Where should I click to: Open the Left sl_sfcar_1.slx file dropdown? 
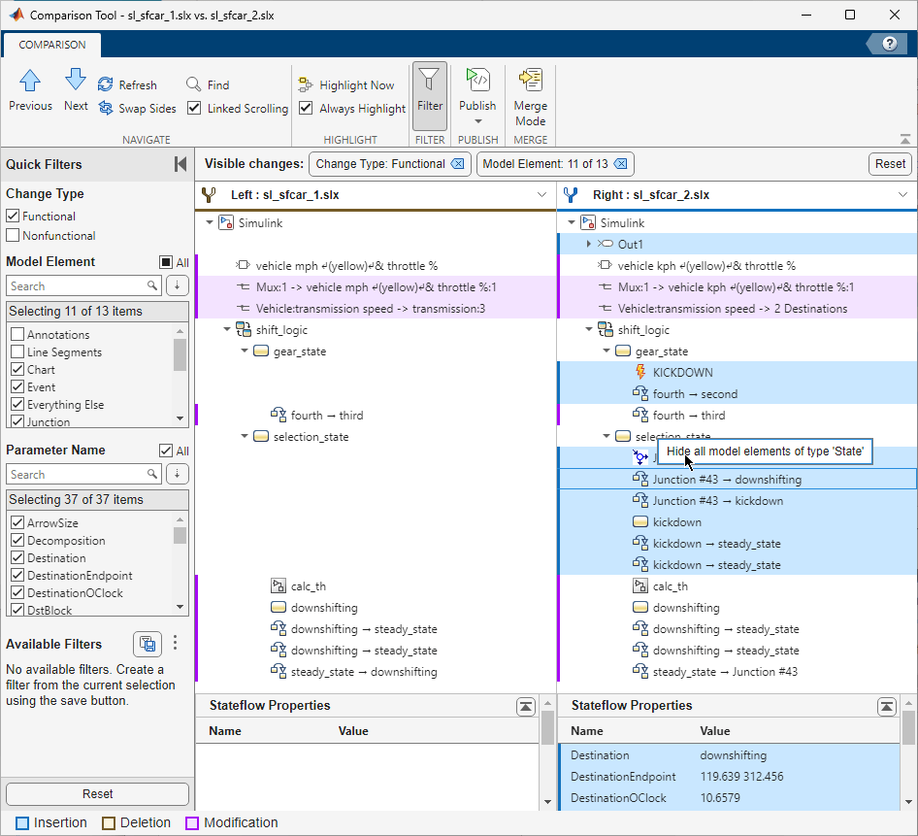click(542, 194)
